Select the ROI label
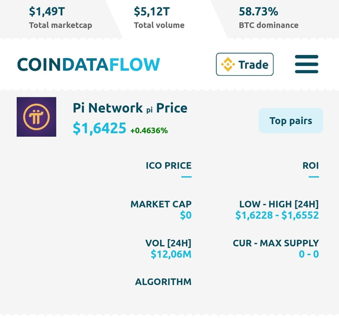The width and height of the screenshot is (339, 318). (310, 165)
